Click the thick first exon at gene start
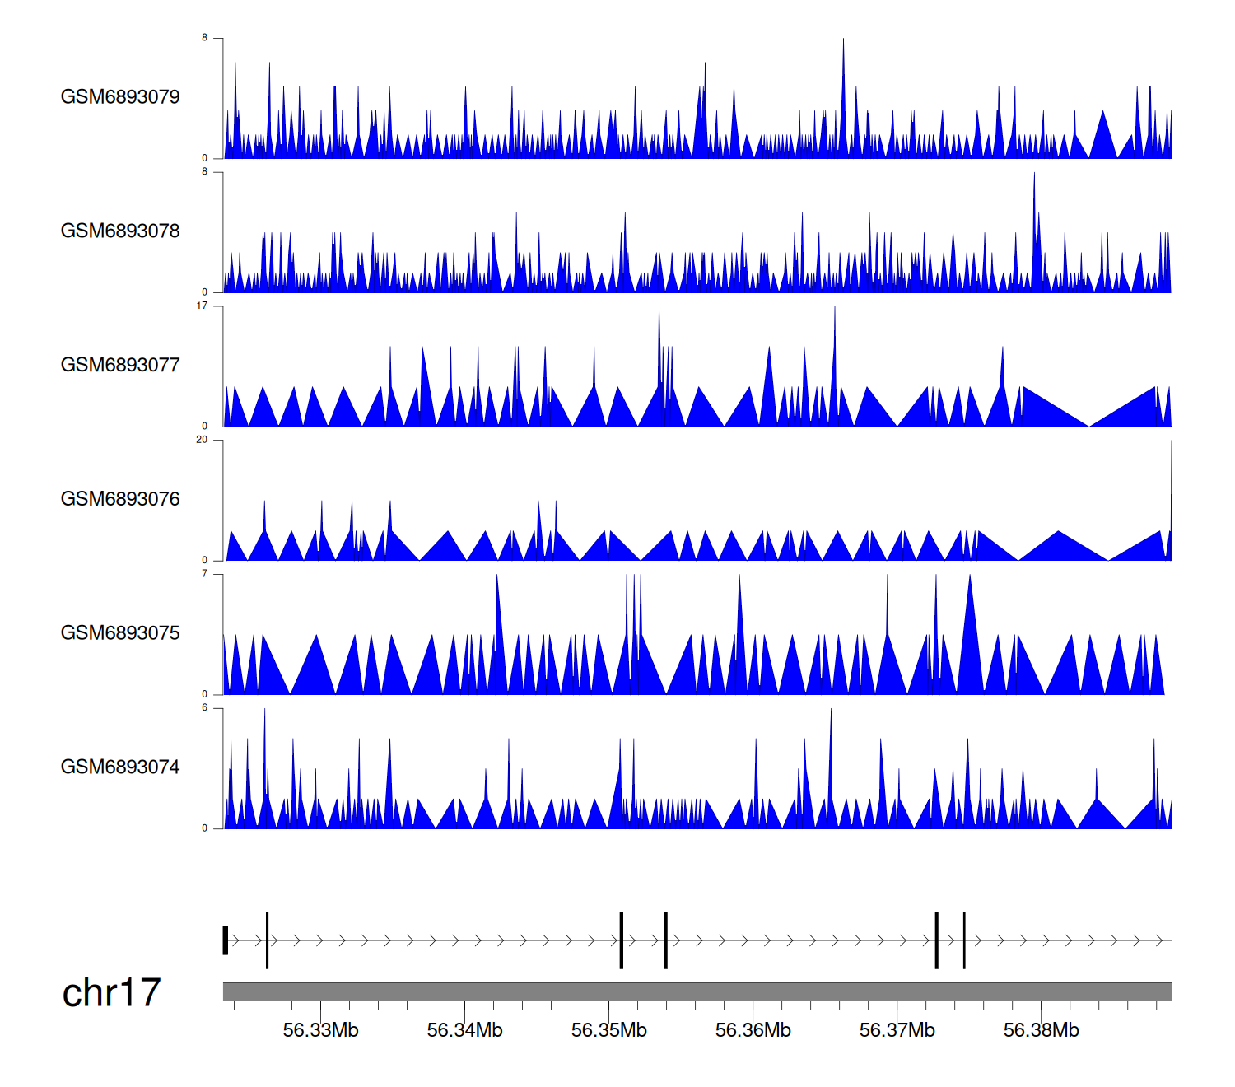The height and width of the screenshot is (1087, 1235). 226,940
